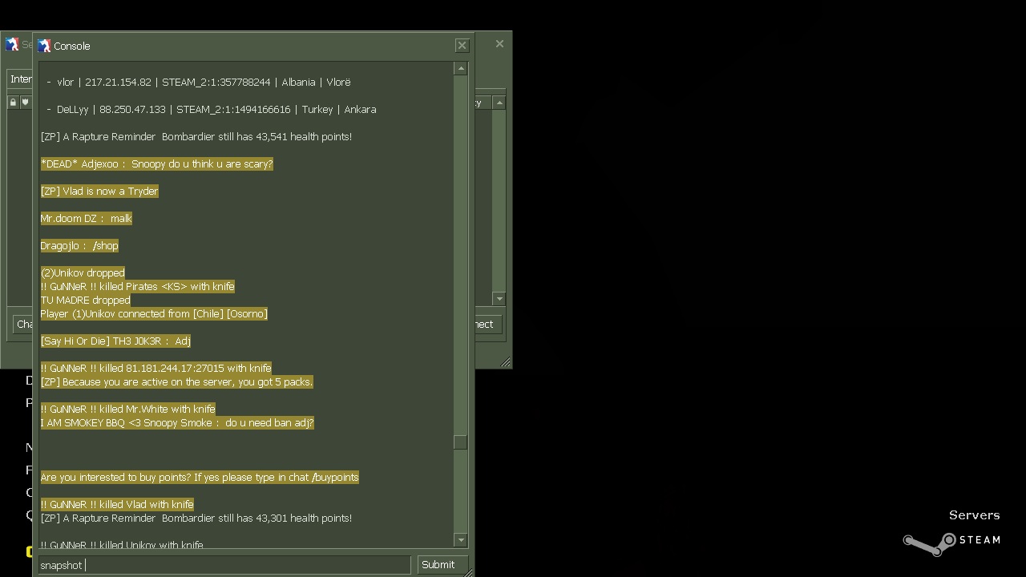Click the '(2)Unikov dropped' line
This screenshot has width=1026, height=577.
point(83,272)
